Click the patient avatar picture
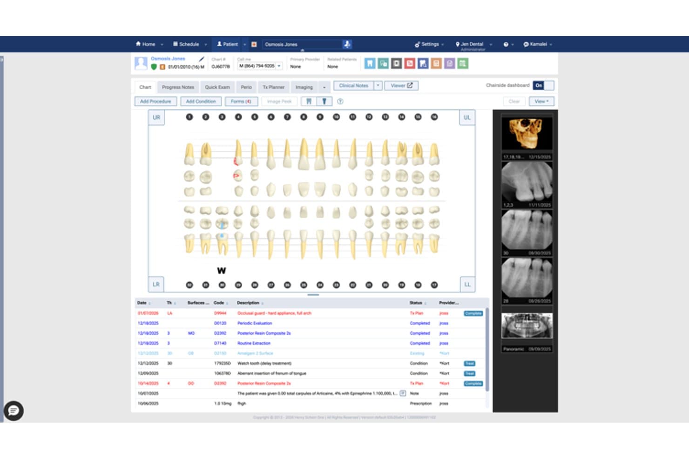Viewport: 689px width, 459px height. [x=141, y=63]
